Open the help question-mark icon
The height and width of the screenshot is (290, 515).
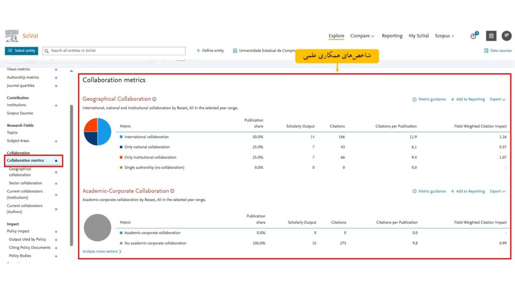point(473,36)
